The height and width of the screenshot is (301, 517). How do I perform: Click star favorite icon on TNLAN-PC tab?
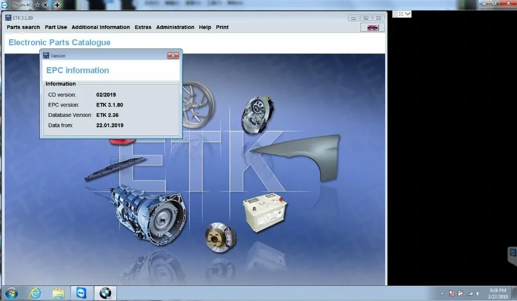[37, 5]
